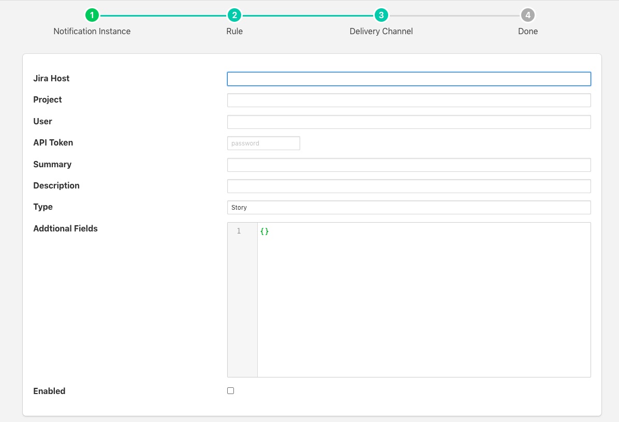Click line number 1 in the editor gutter
This screenshot has height=422, width=619.
(x=239, y=231)
